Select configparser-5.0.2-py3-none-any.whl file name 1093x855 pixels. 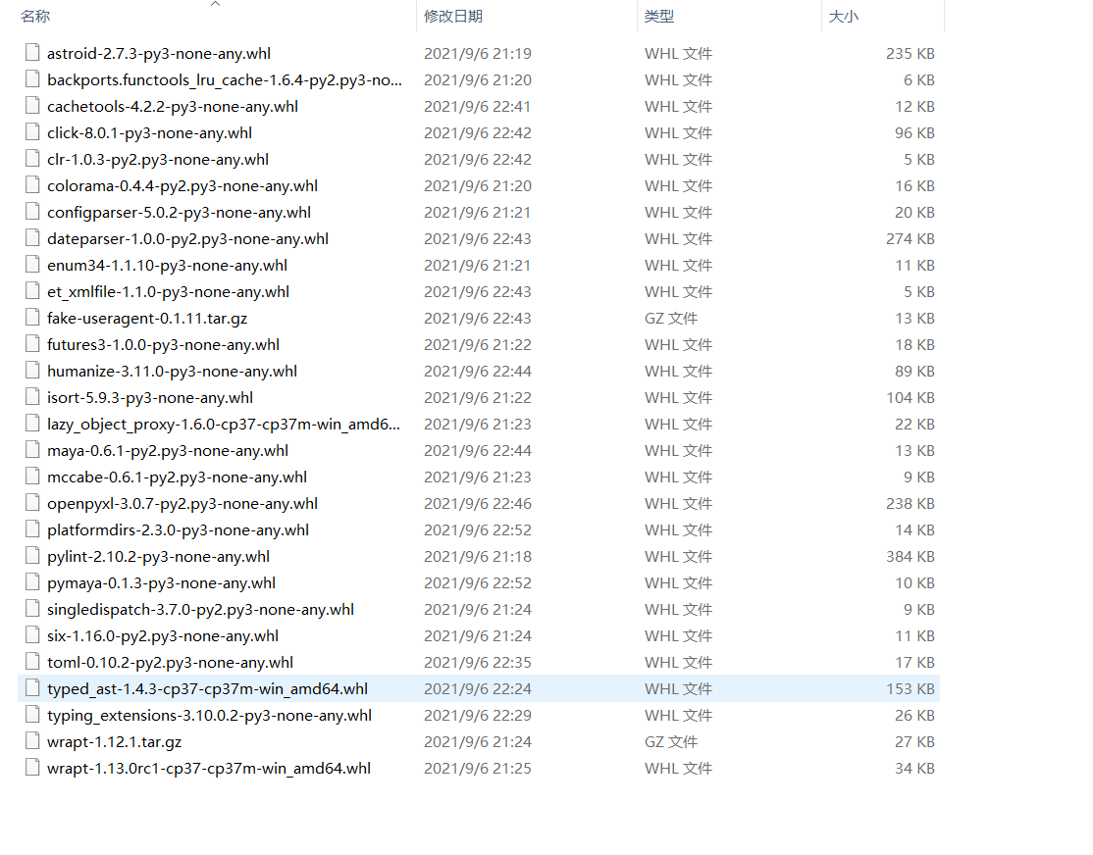179,213
